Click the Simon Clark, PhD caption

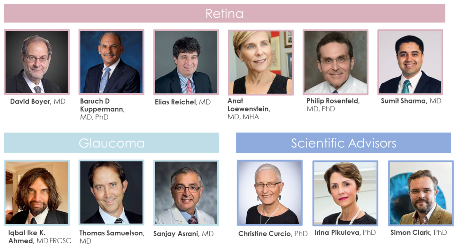pyautogui.click(x=418, y=232)
